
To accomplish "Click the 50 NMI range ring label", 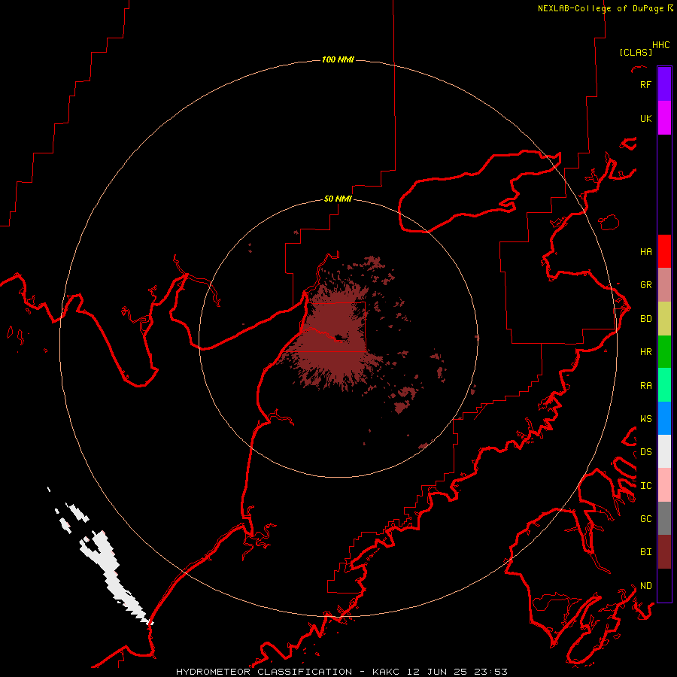I will tap(338, 199).
